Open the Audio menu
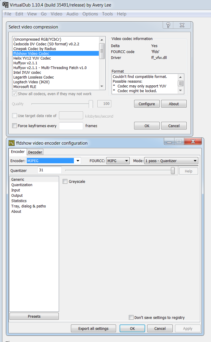The width and height of the screenshot is (211, 342). point(72,14)
